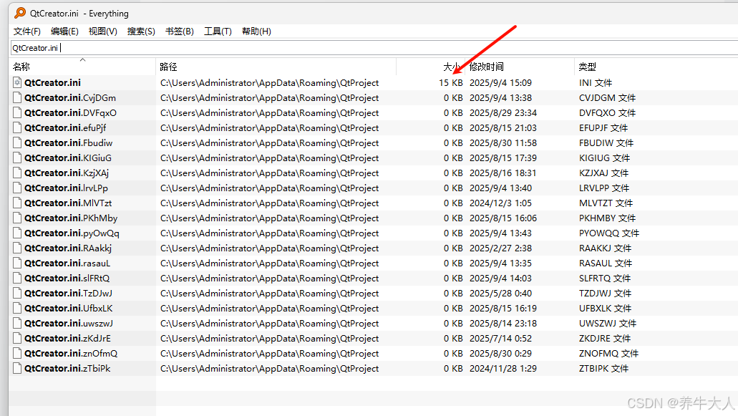Click the file icon of QtCreator.ini.pyOwQq

point(17,233)
